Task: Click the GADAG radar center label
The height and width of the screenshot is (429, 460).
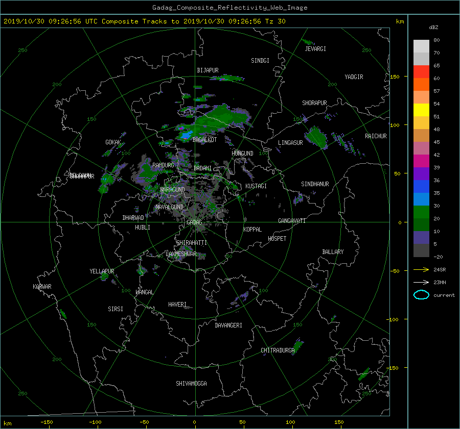Action: pos(194,222)
